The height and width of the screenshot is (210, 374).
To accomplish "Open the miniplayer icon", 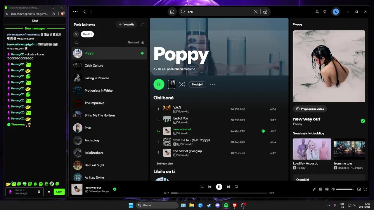I will pos(359,189).
